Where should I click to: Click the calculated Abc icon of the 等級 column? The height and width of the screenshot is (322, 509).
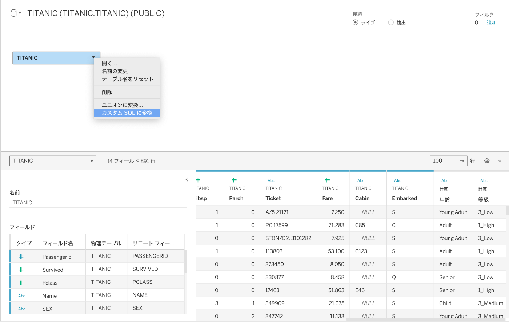coord(483,180)
